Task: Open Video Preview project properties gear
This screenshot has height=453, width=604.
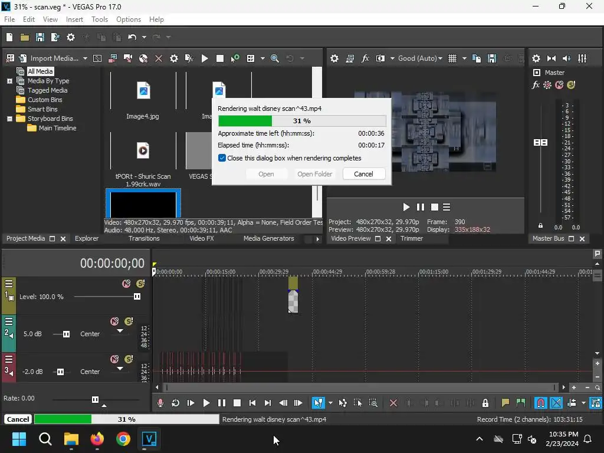Action: pyautogui.click(x=334, y=58)
